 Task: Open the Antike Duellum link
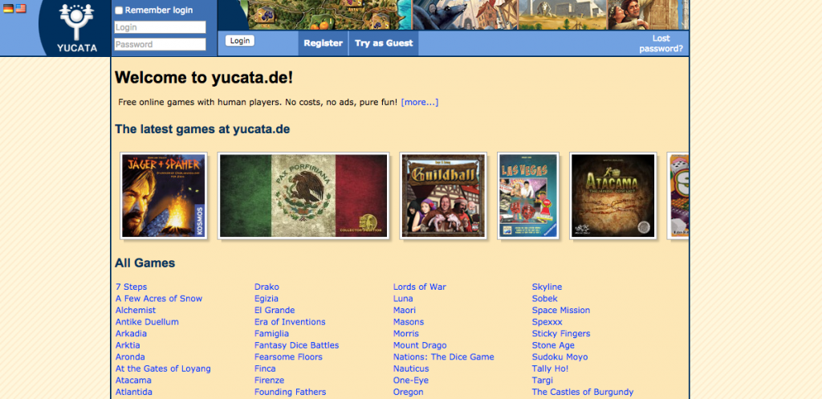pos(147,322)
